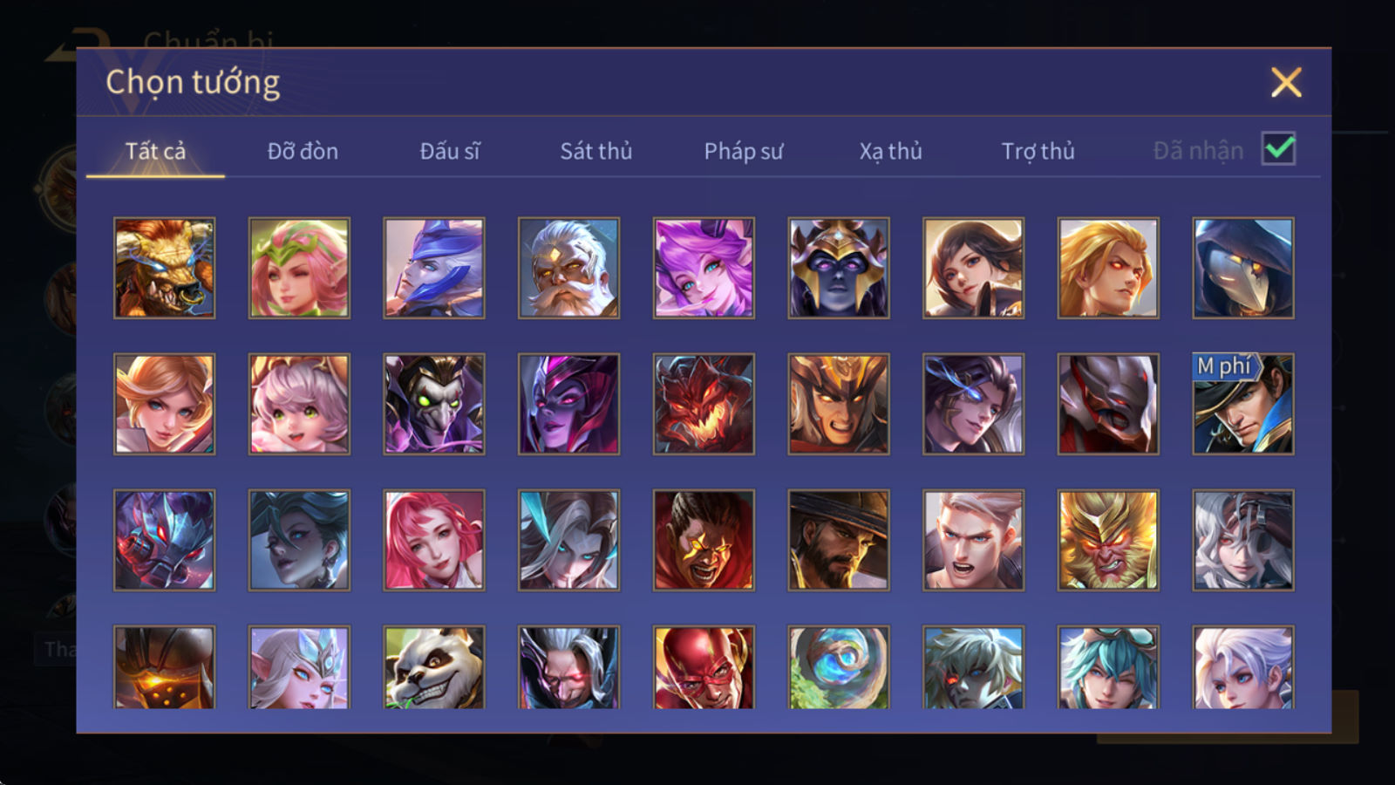Select the golden monkey king hero
Screen dimensions: 1395x785
click(1108, 540)
